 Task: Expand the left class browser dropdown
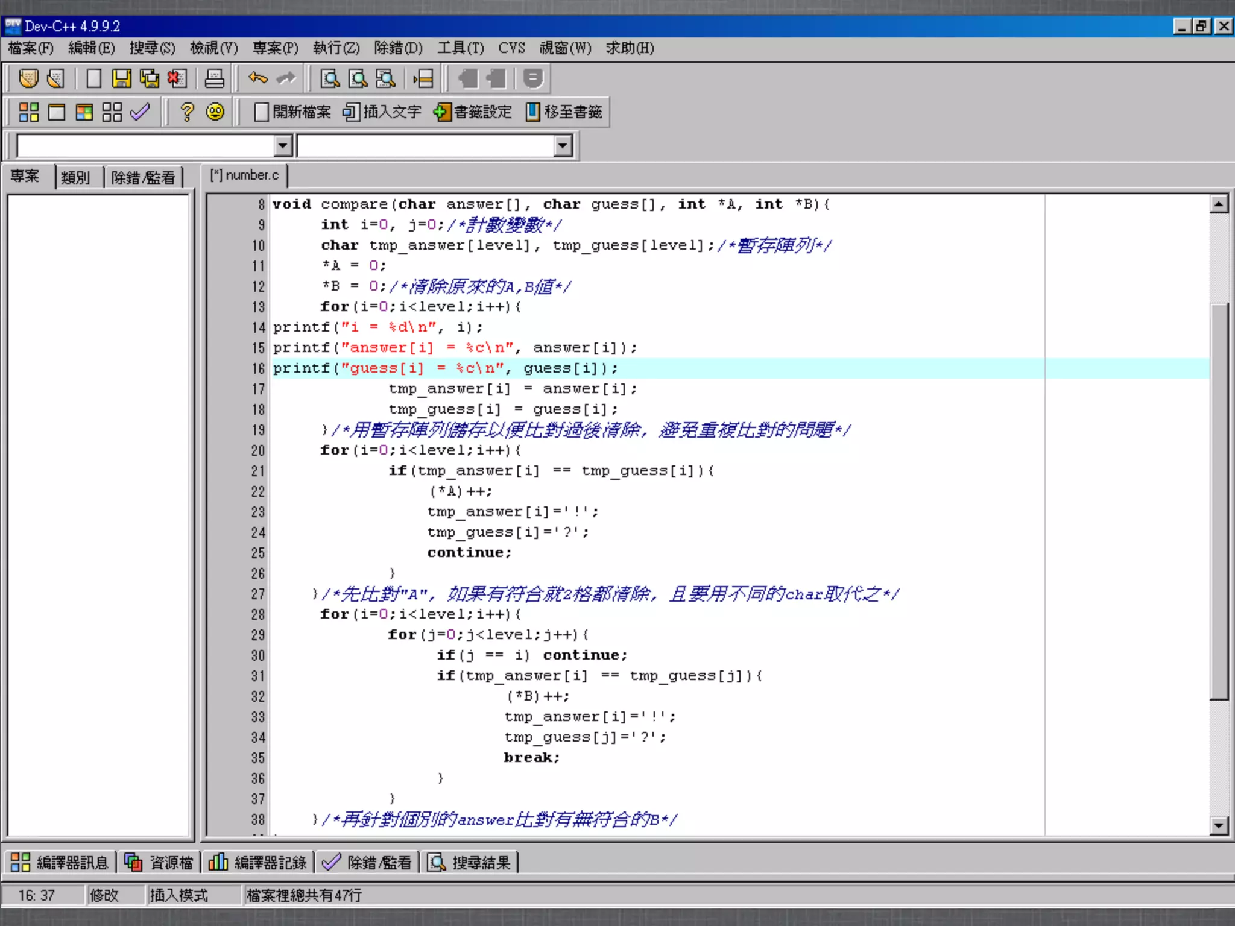pos(283,145)
